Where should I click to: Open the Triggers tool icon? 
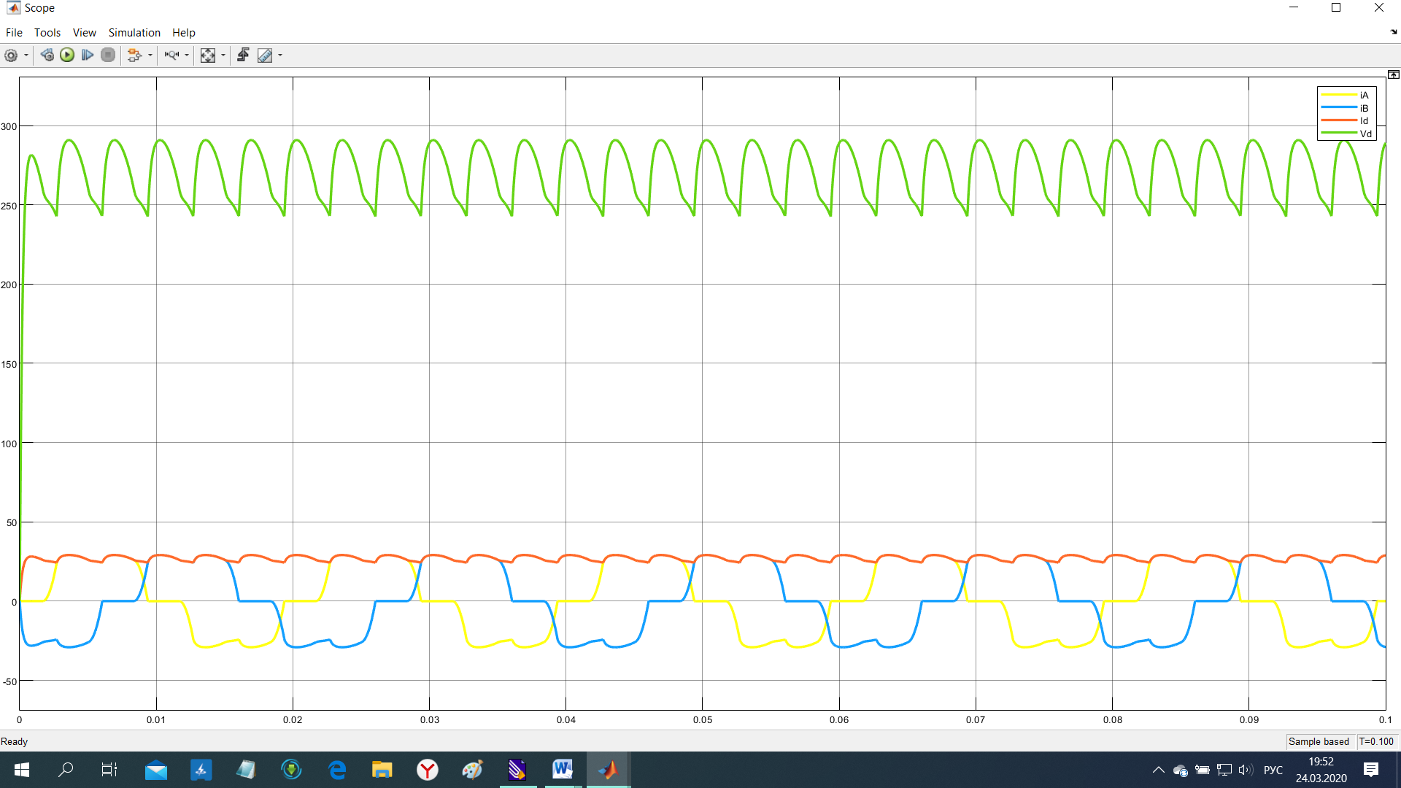coord(243,55)
